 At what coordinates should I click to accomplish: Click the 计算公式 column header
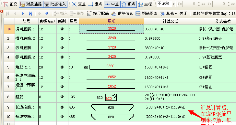(171, 21)
